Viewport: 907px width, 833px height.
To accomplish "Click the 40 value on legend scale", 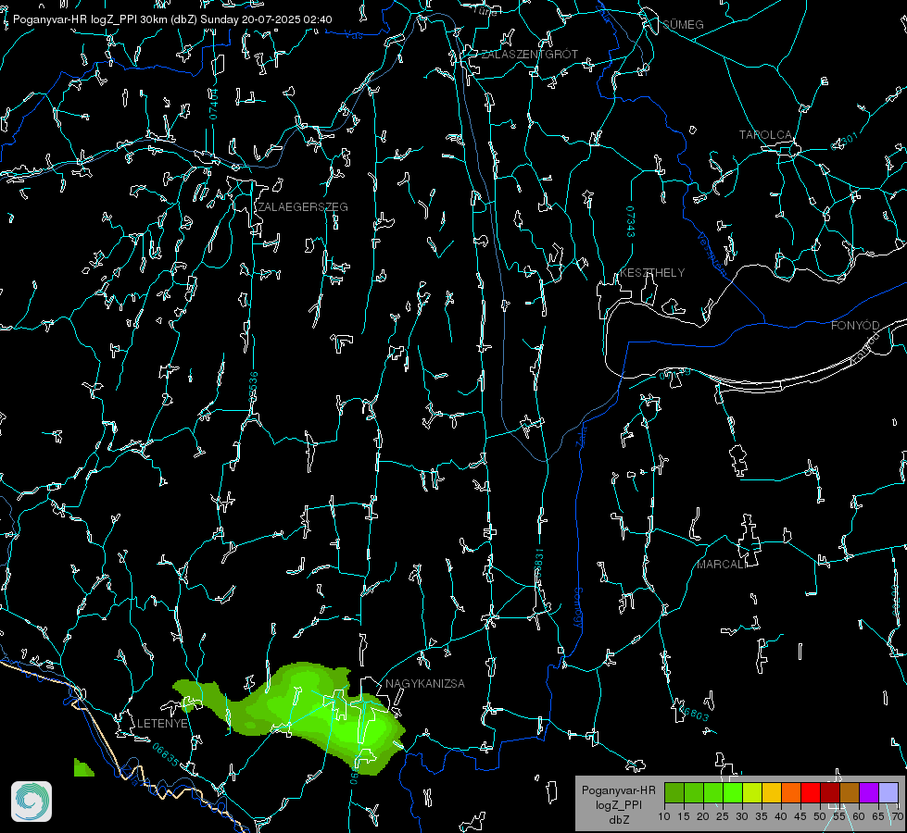I will (781, 816).
